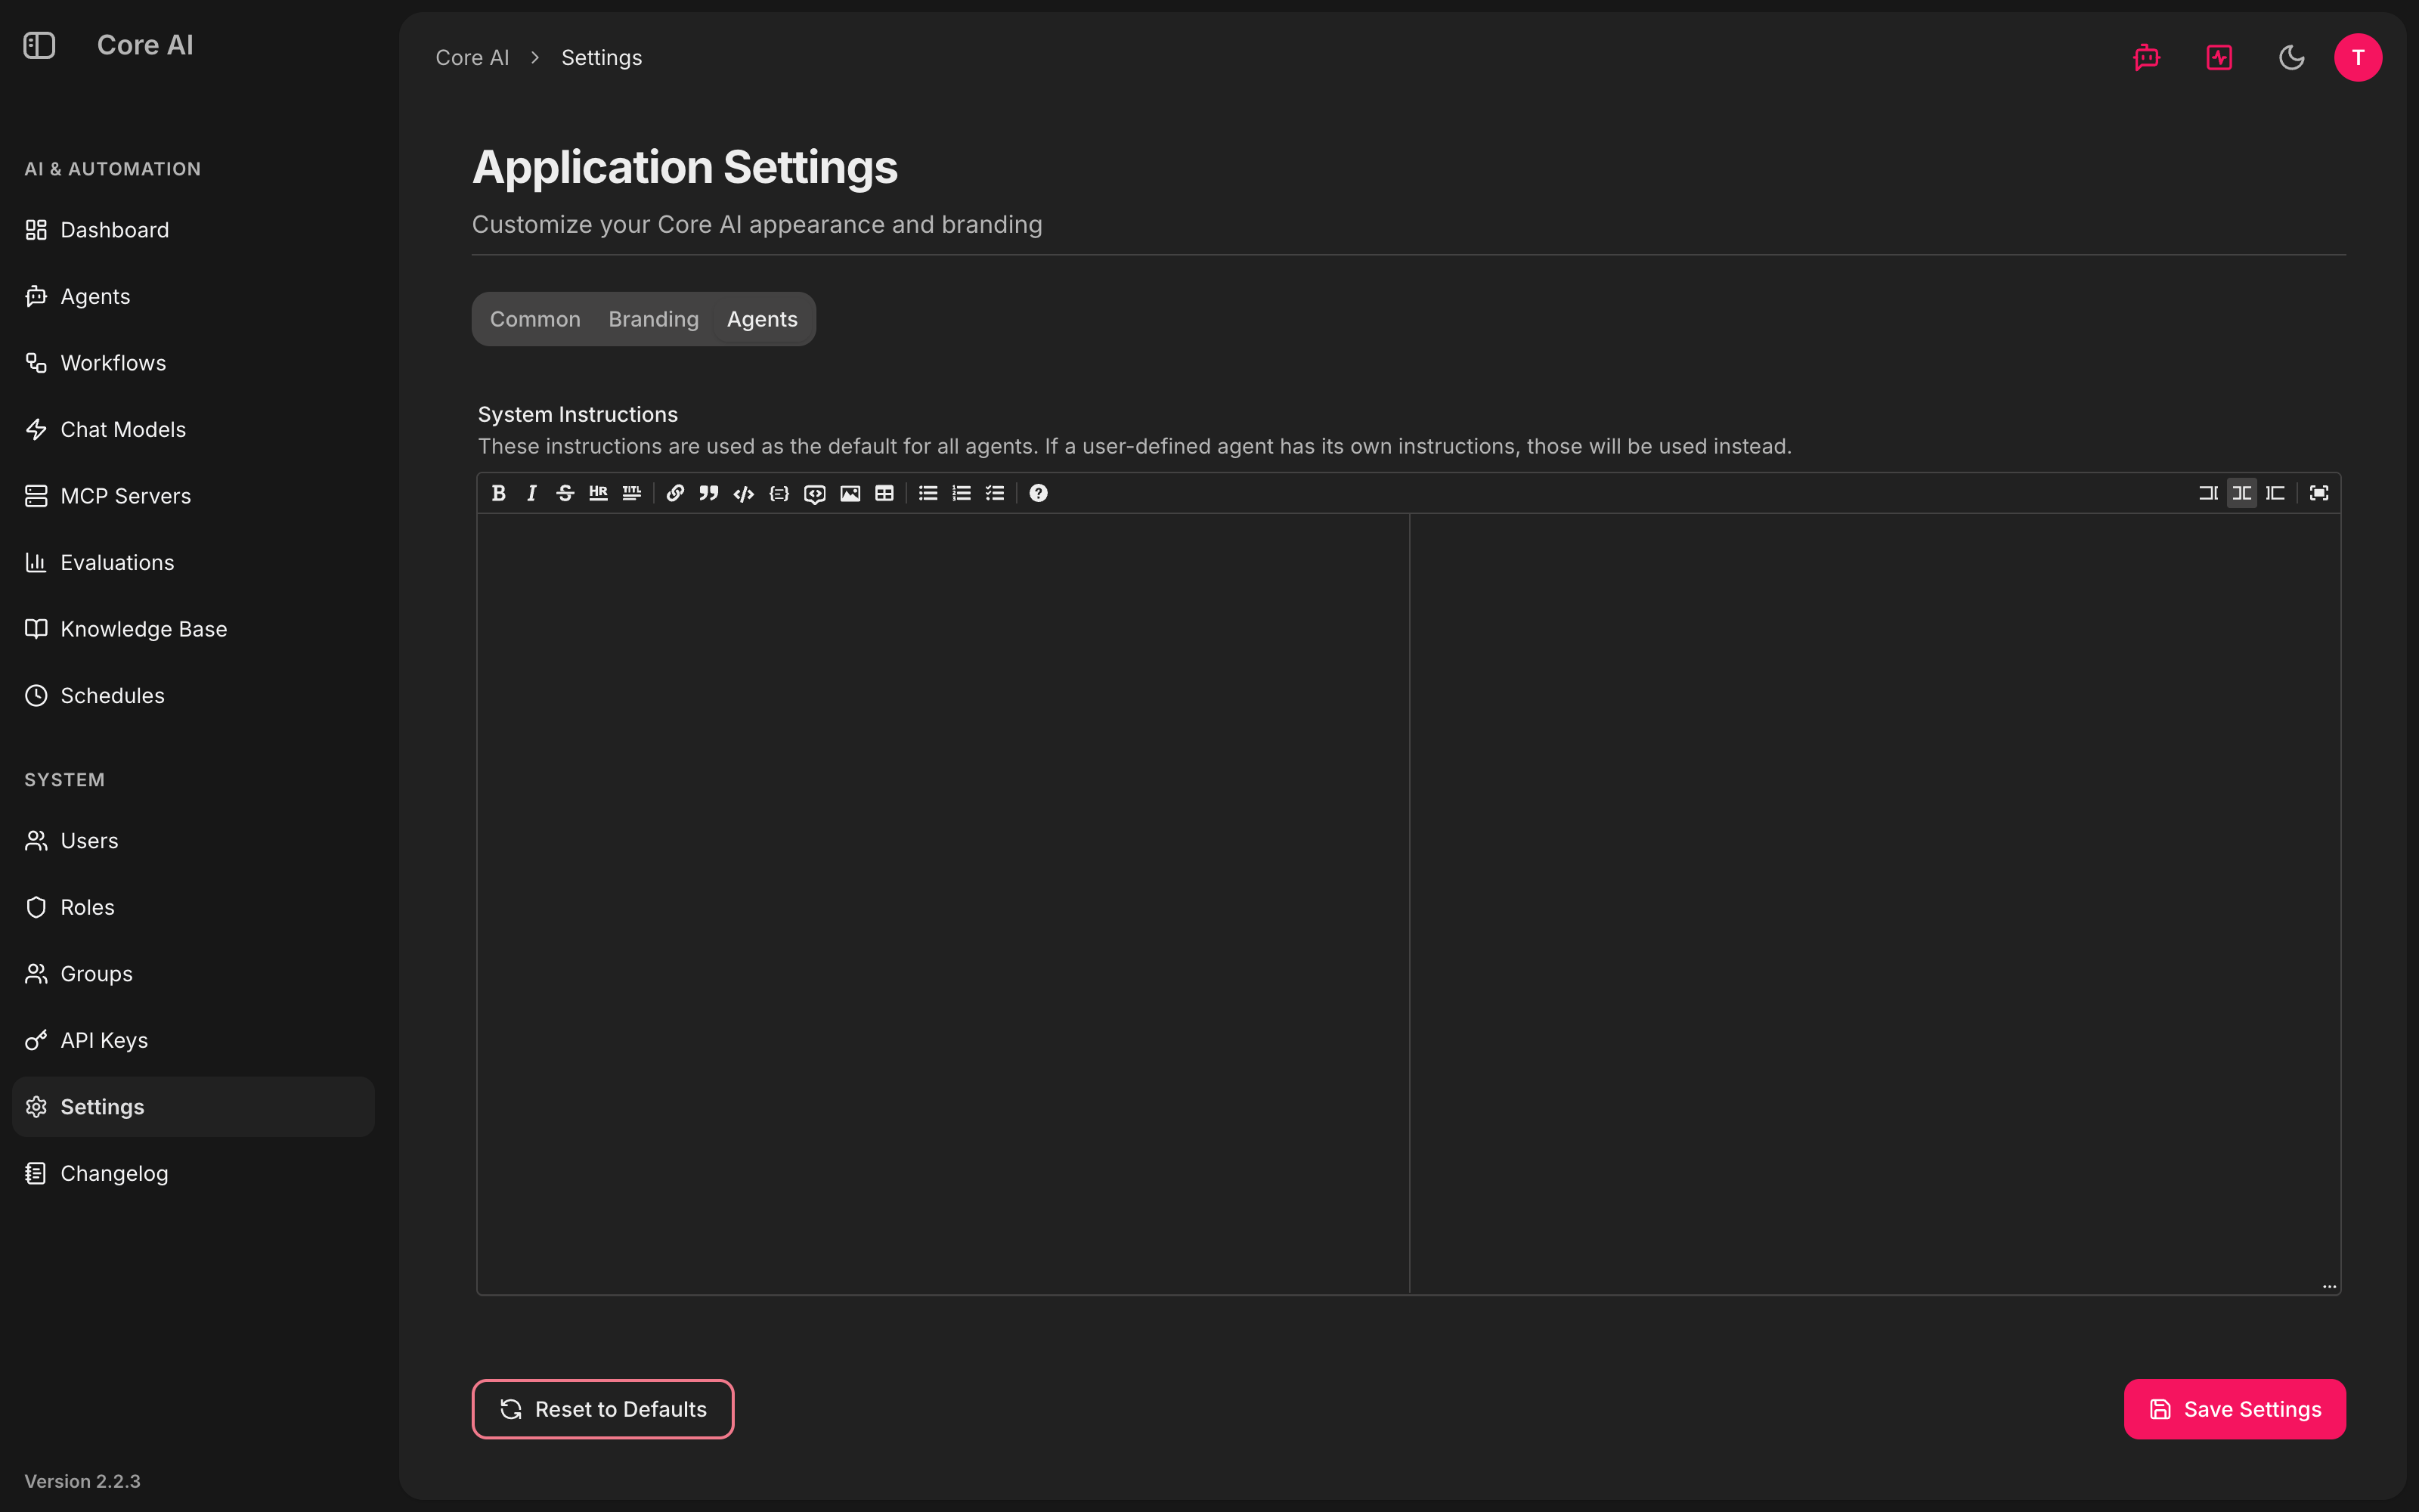
Task: Click the Core AI breadcrumb link
Action: tap(472, 58)
